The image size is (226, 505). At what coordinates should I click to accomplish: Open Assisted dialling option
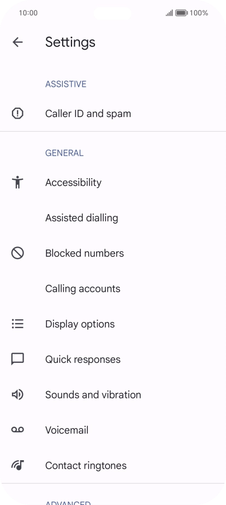[x=113, y=218]
